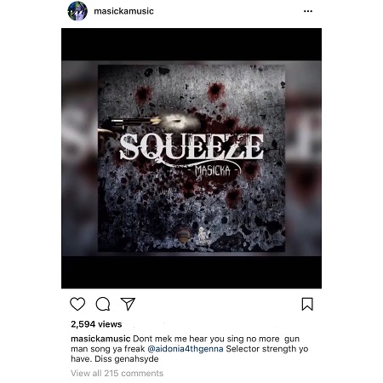Open comments via speech bubble icon
The image size is (383, 383).
pyautogui.click(x=103, y=304)
